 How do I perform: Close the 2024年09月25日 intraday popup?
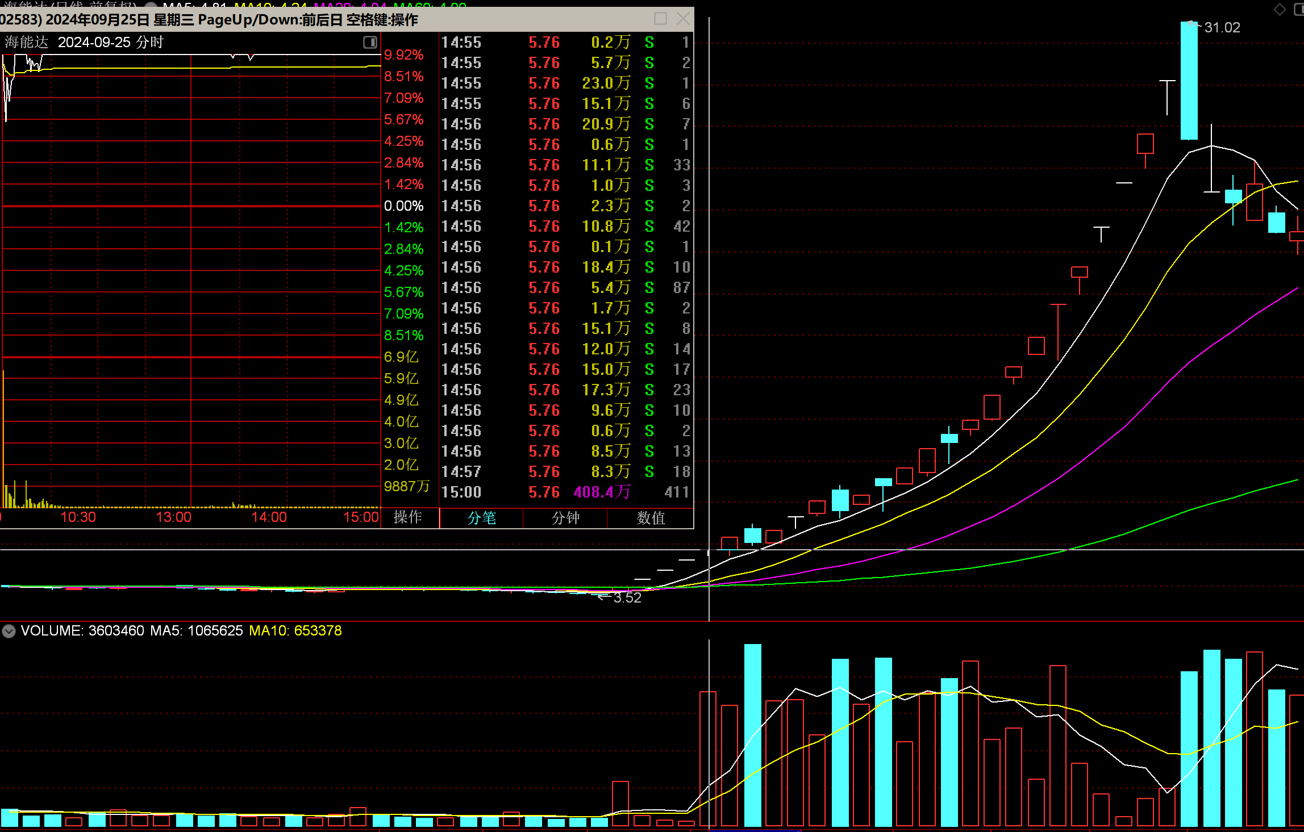coord(683,19)
